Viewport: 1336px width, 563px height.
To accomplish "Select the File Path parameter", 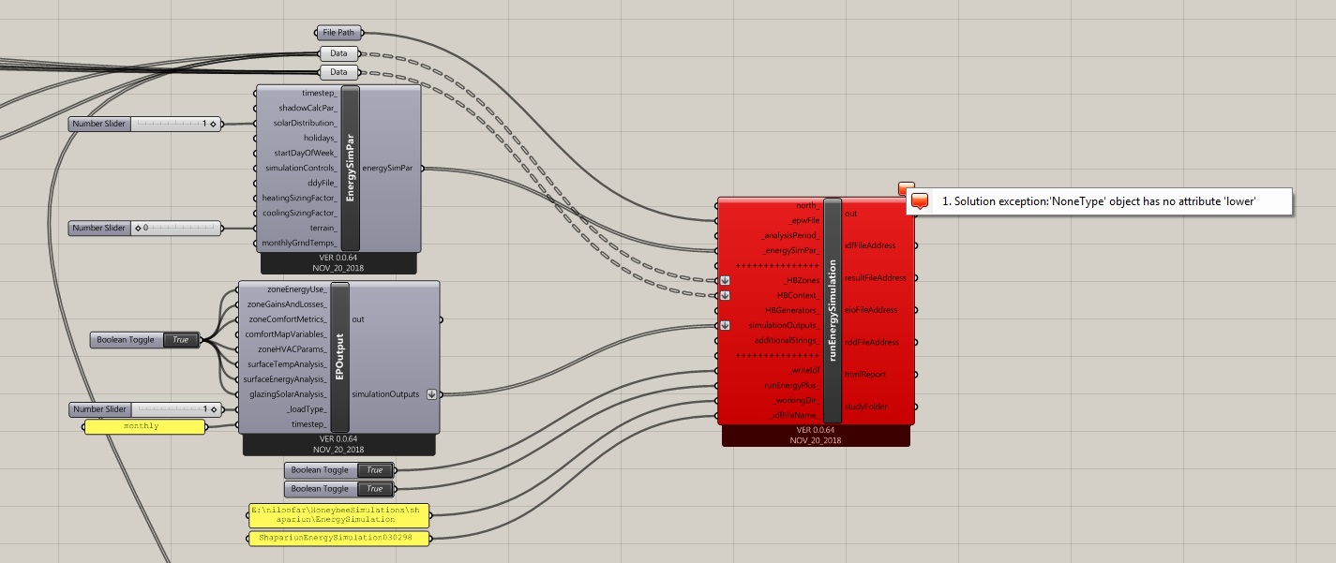I will [x=338, y=33].
